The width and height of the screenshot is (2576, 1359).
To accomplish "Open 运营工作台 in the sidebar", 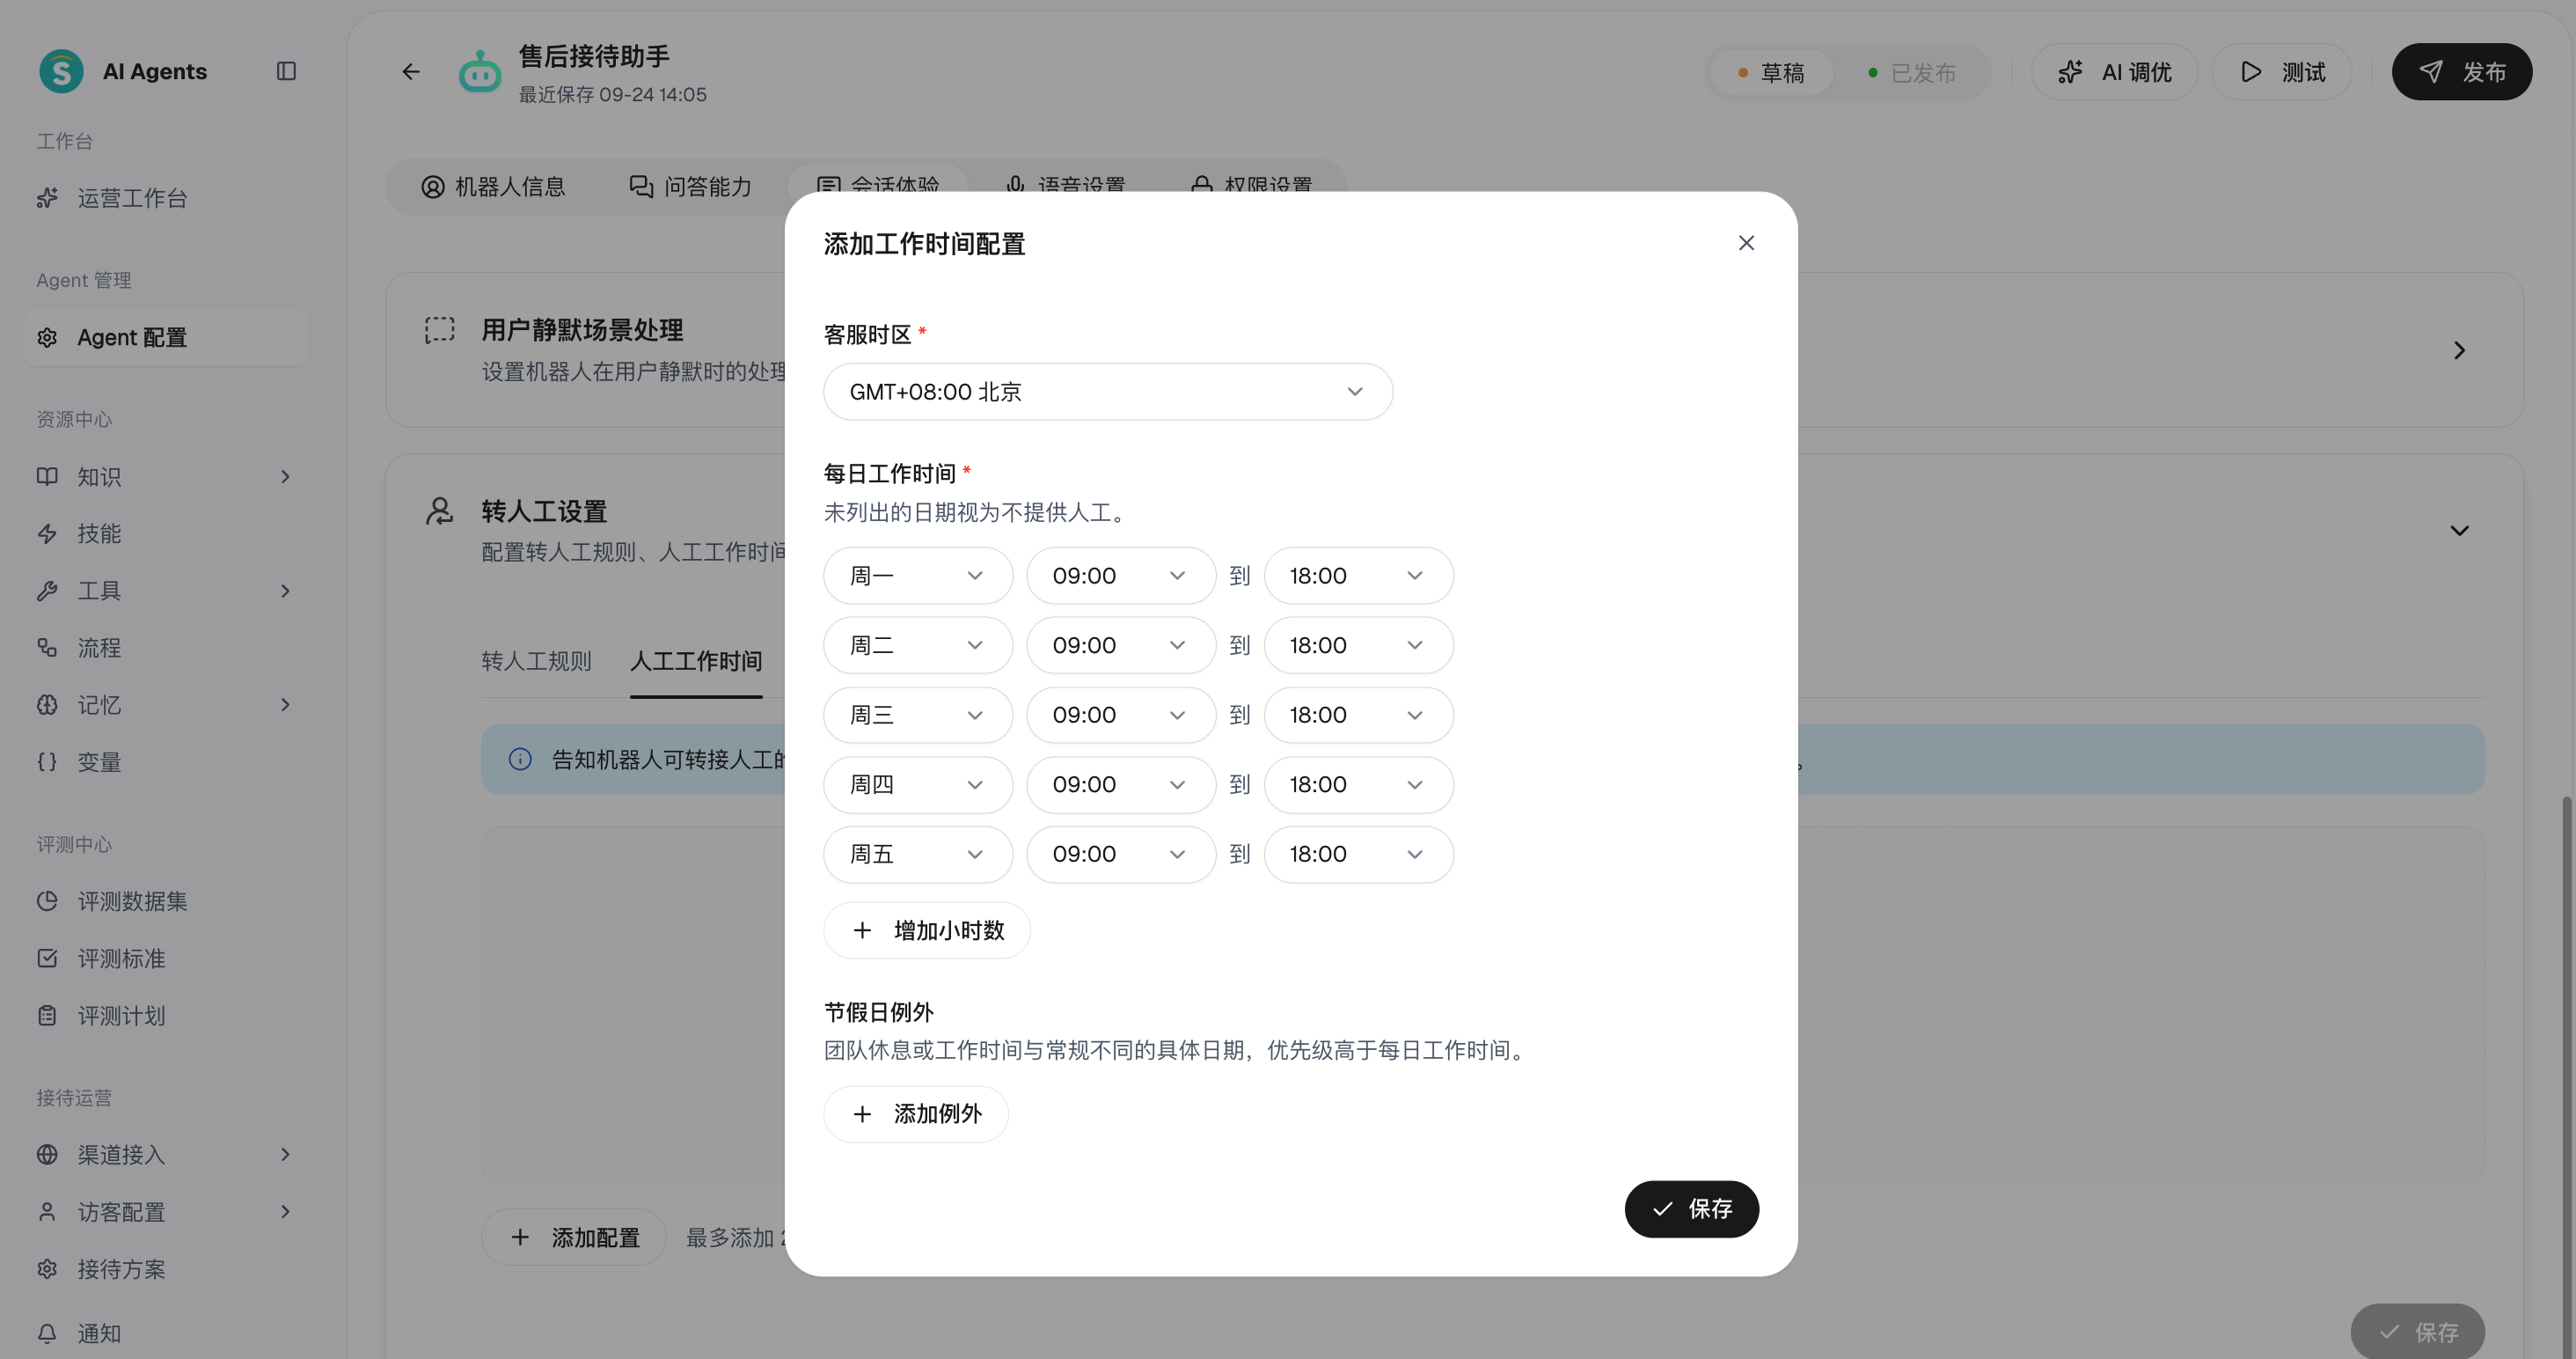I will point(166,198).
